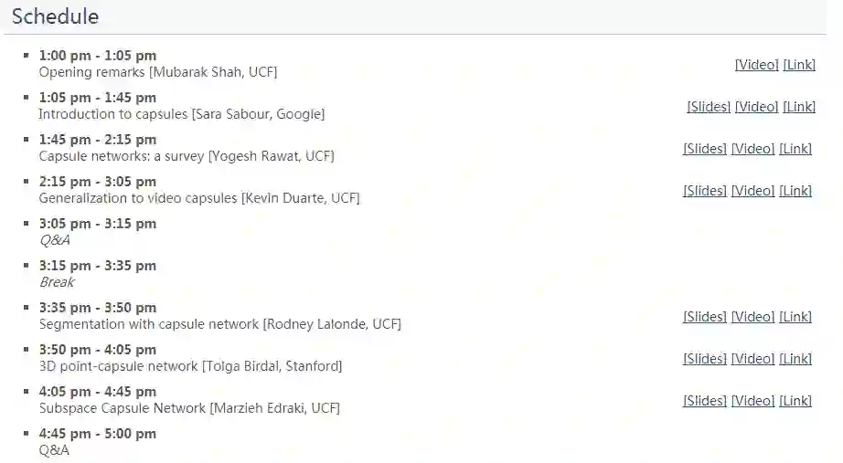Click [Link] for 3D point-capsule network

(x=795, y=359)
